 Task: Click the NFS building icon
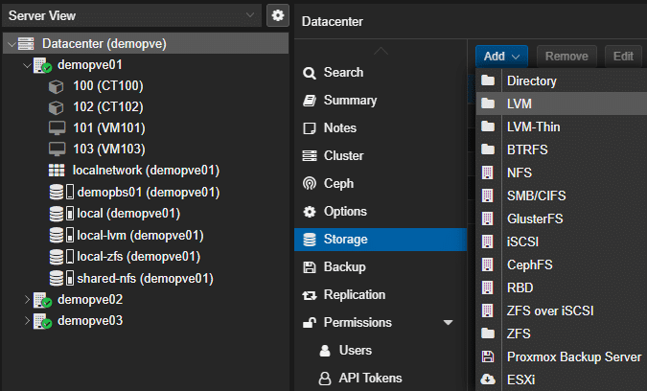487,173
